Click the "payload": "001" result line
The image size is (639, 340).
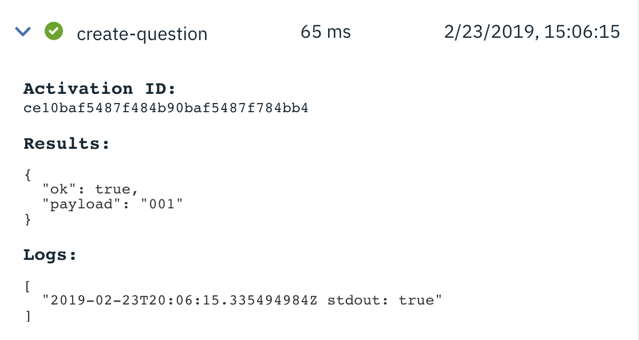pos(113,204)
